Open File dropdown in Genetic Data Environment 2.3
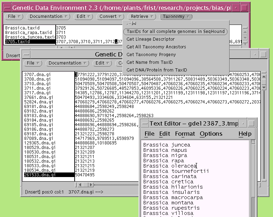Image resolution: width=273 pixels, height=217 pixels. tap(14, 16)
